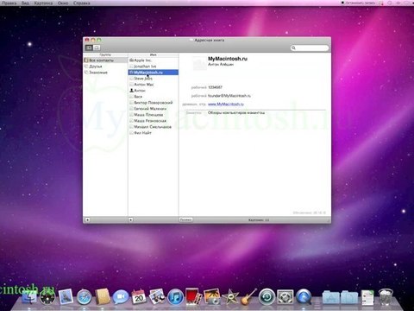Click the Group column header
This screenshot has height=311, width=414.
(105, 54)
